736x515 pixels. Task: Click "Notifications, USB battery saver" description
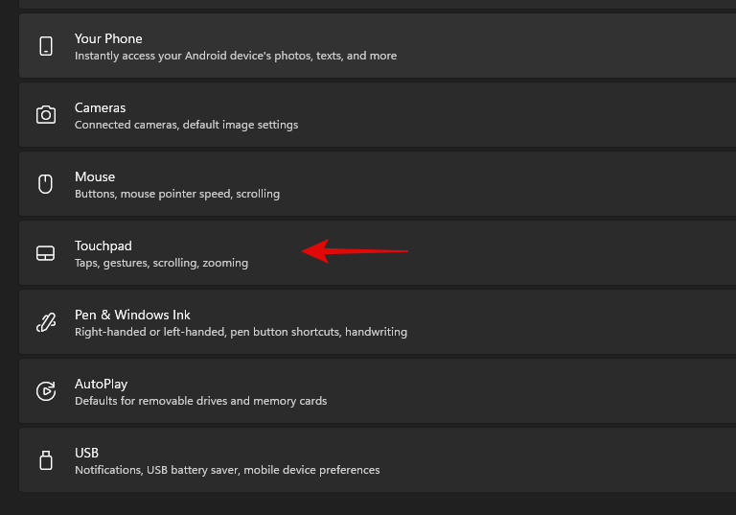click(227, 470)
